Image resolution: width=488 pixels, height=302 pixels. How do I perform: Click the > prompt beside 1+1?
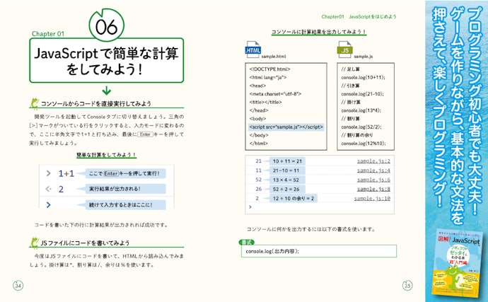[48, 173]
